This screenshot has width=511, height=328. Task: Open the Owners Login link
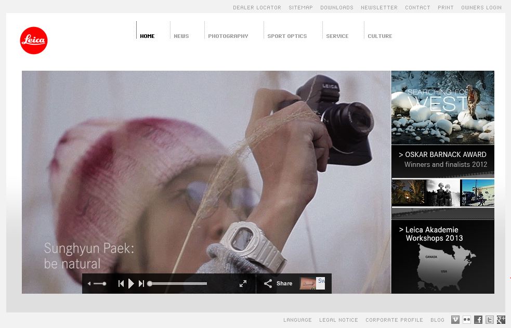tap(481, 8)
